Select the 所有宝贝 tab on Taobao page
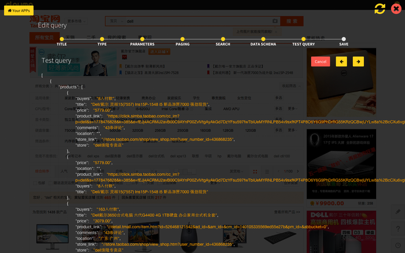Screen dimensions: 405x253 point(45,38)
